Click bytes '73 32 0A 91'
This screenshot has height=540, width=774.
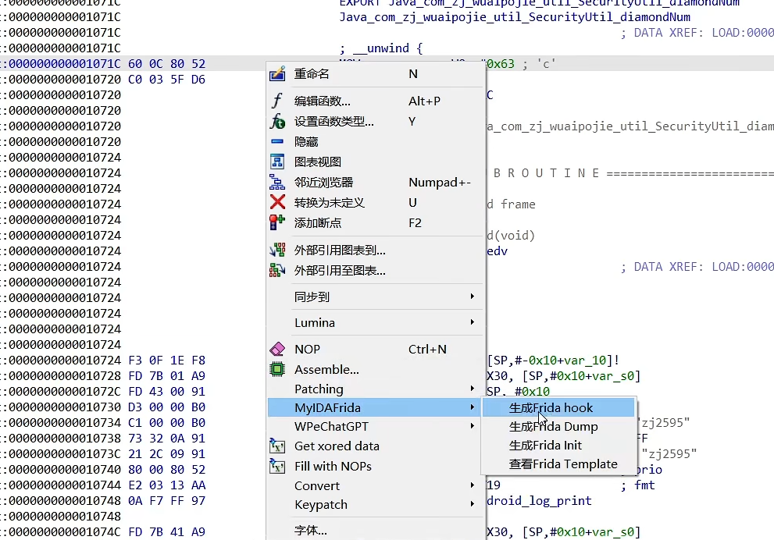(167, 439)
